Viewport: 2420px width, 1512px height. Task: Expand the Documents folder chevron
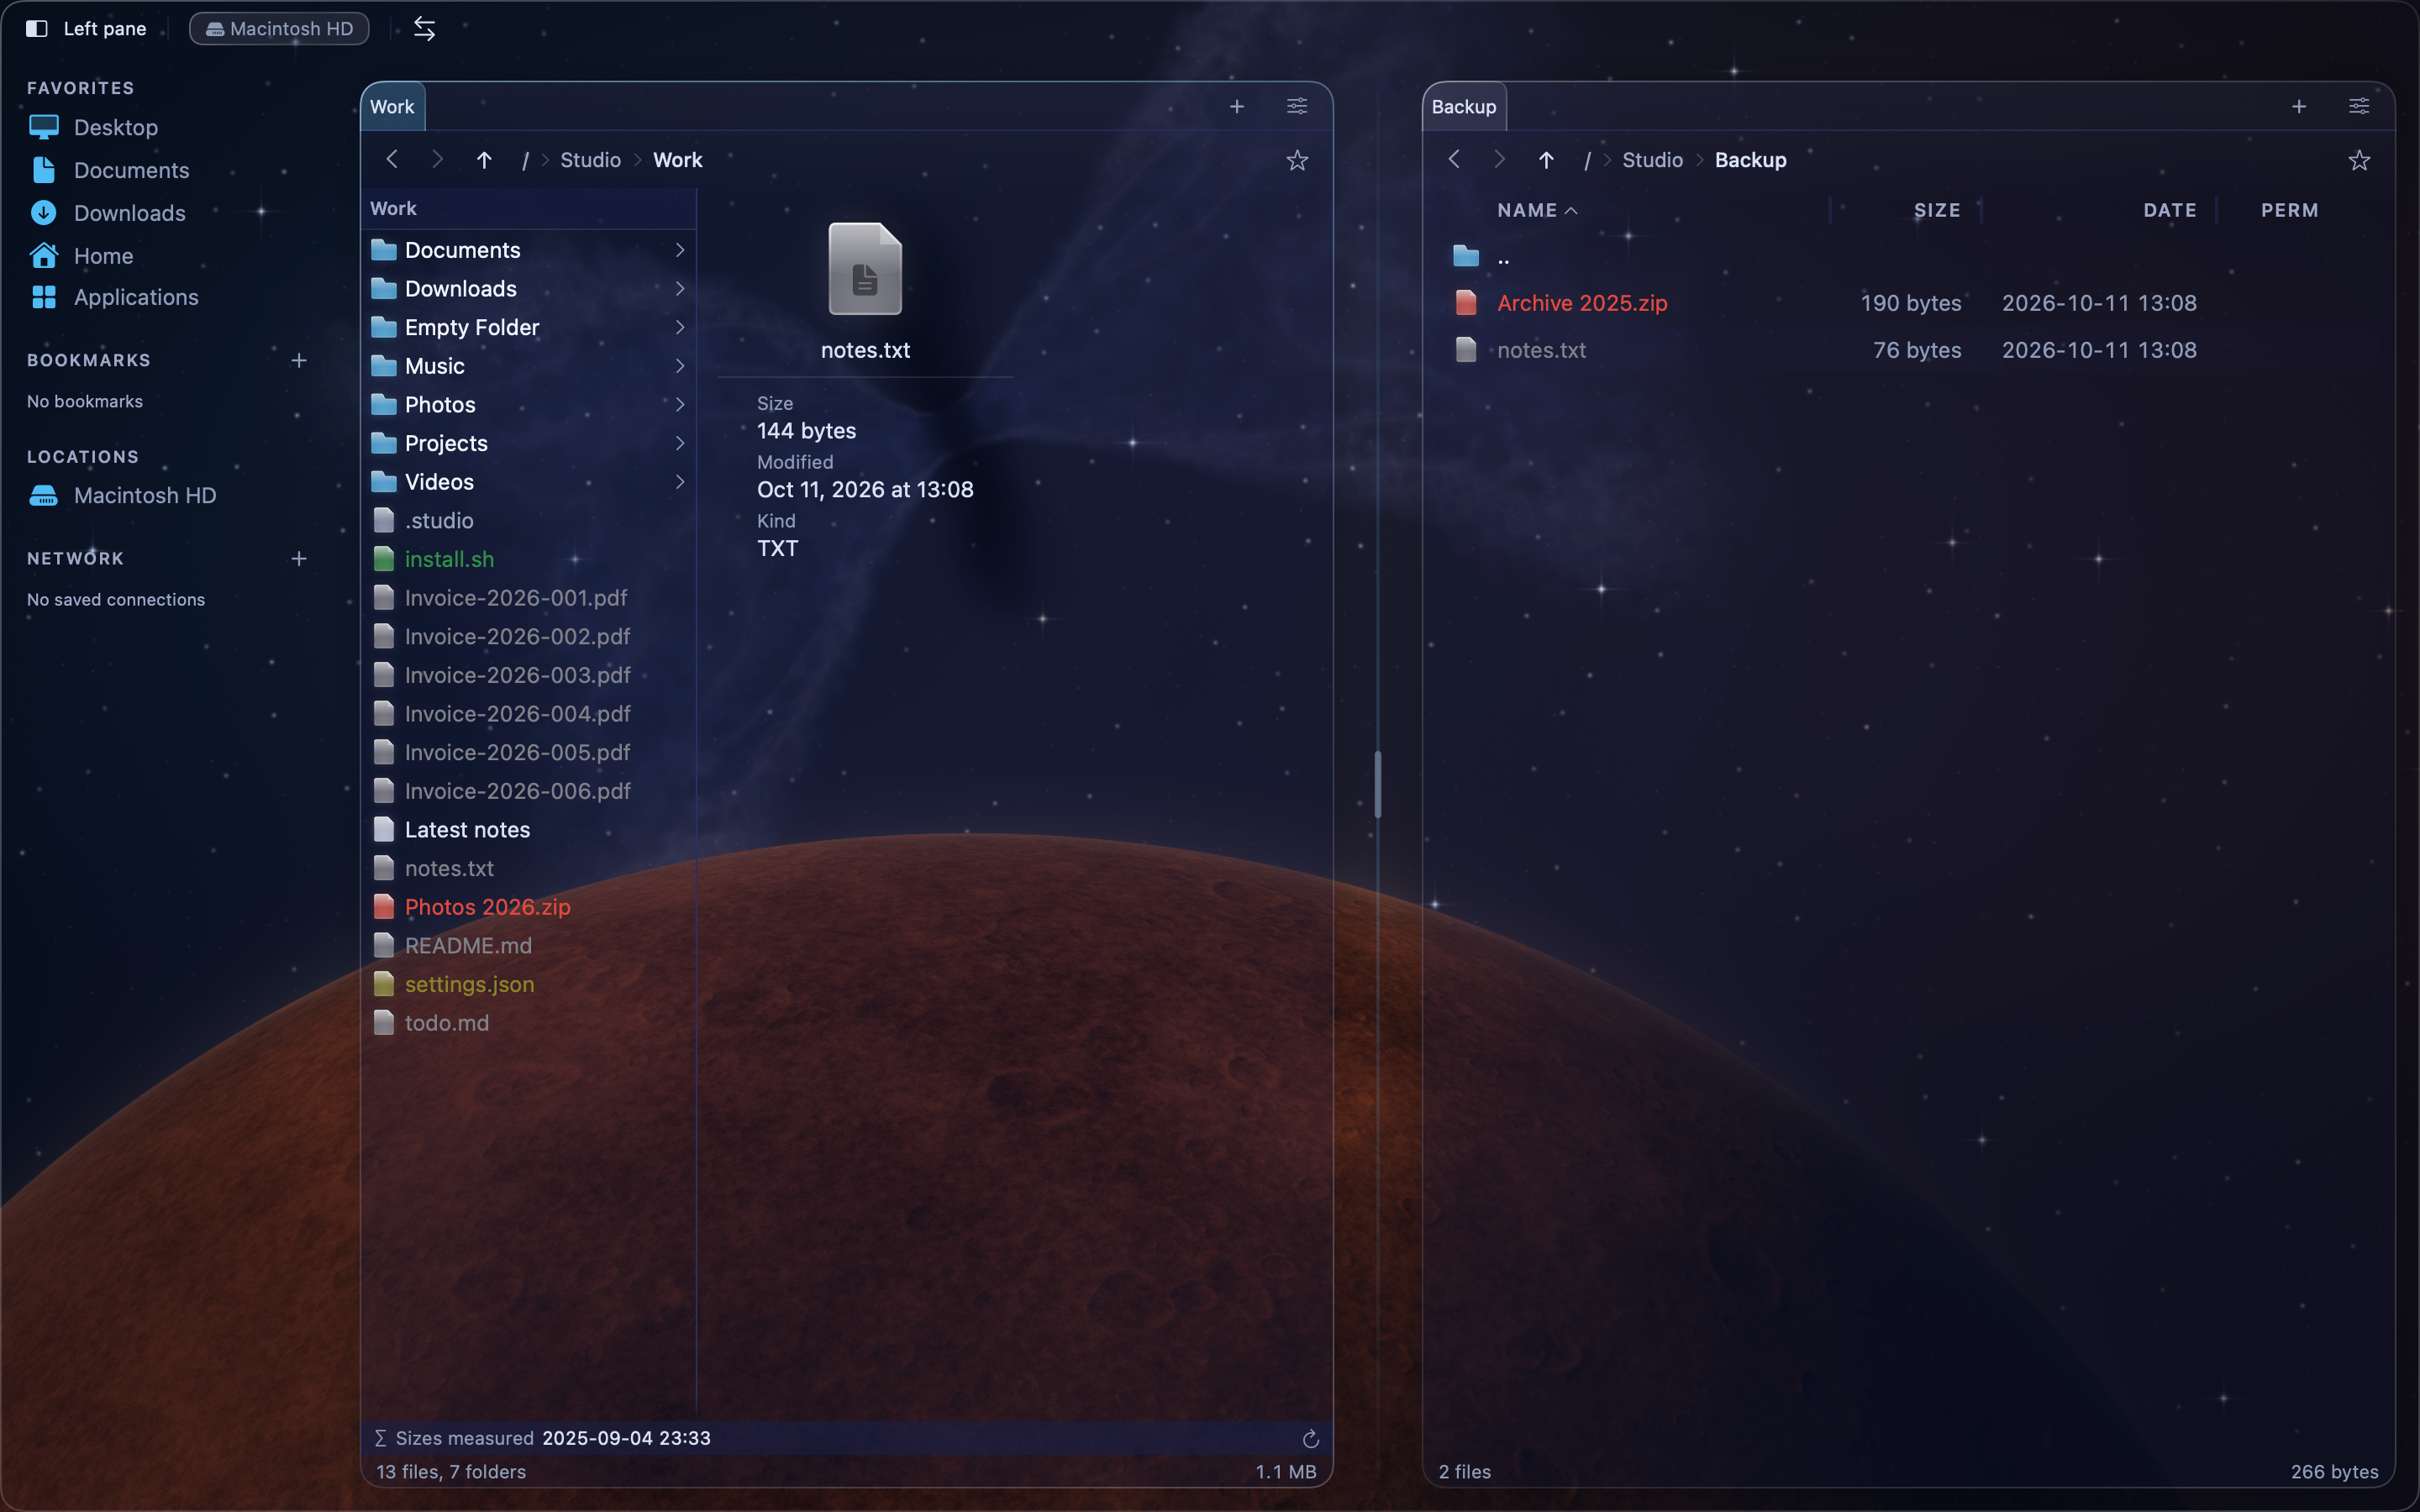coord(680,250)
